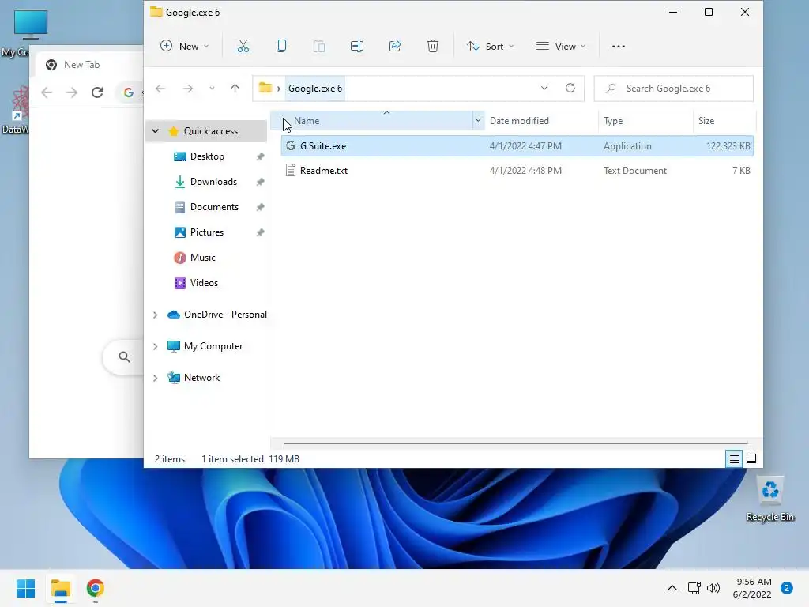
Task: Open the View dropdown menu
Action: [561, 47]
